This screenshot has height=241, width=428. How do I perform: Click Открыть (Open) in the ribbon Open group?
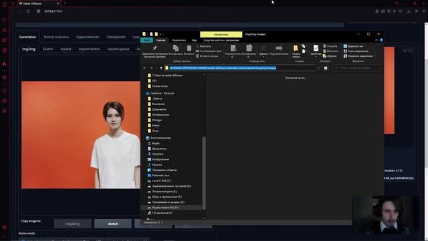click(x=330, y=46)
